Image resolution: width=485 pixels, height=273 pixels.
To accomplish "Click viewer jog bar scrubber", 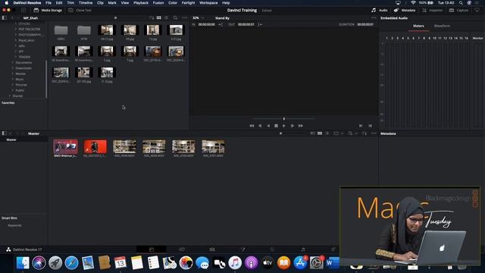I will tap(283, 119).
